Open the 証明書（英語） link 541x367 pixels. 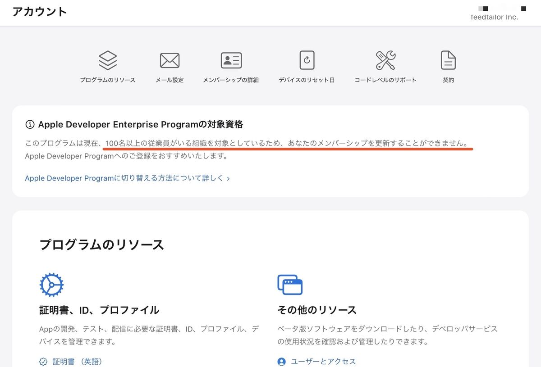tap(77, 362)
